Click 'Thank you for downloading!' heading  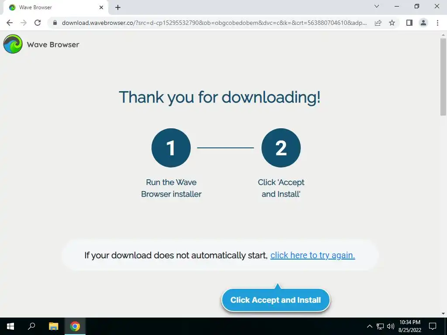pyautogui.click(x=220, y=97)
